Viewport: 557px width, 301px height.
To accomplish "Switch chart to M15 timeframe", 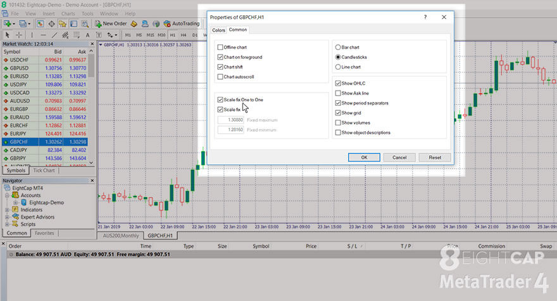I will click(150, 35).
